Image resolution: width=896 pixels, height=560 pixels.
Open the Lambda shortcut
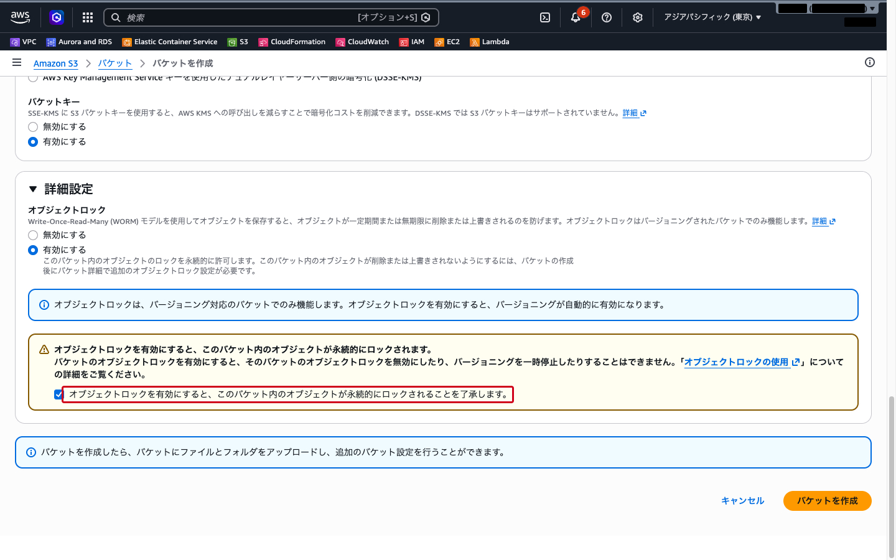click(490, 42)
